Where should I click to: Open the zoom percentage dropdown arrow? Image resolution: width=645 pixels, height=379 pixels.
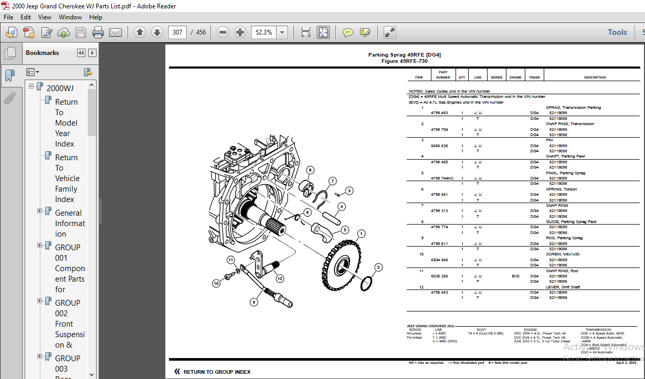[x=282, y=32]
